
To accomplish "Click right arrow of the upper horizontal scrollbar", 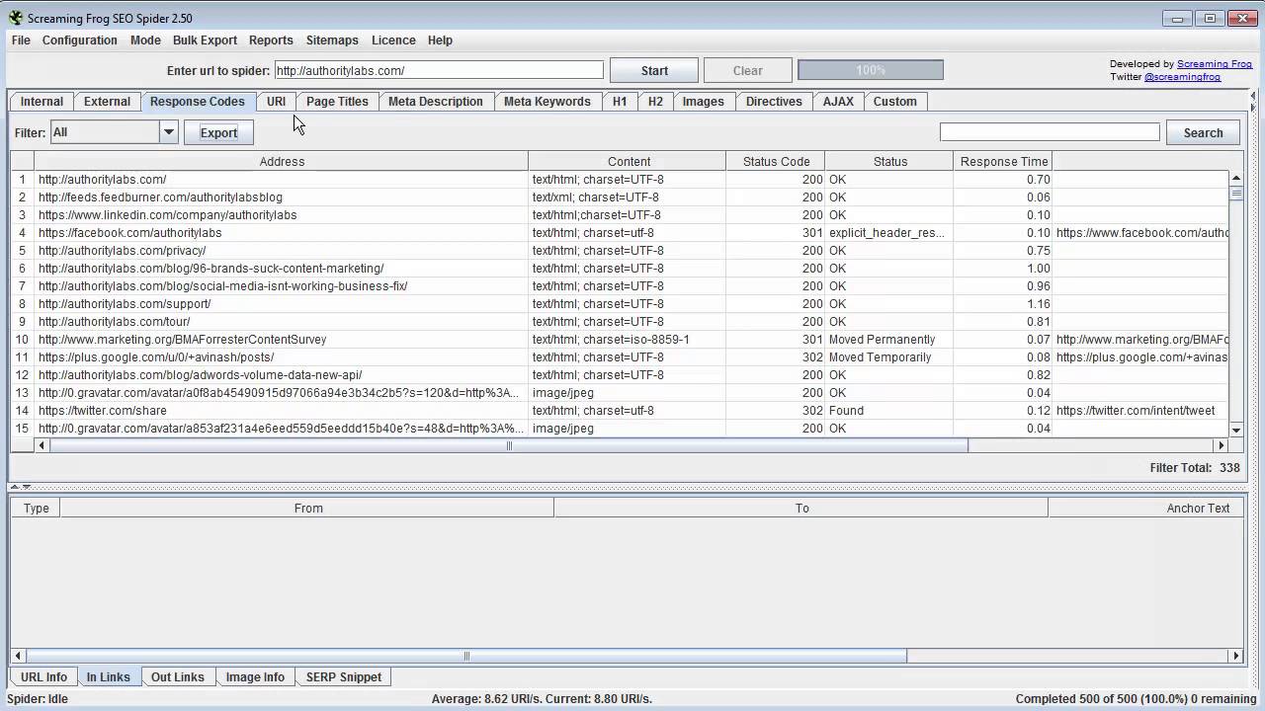I will point(1222,445).
